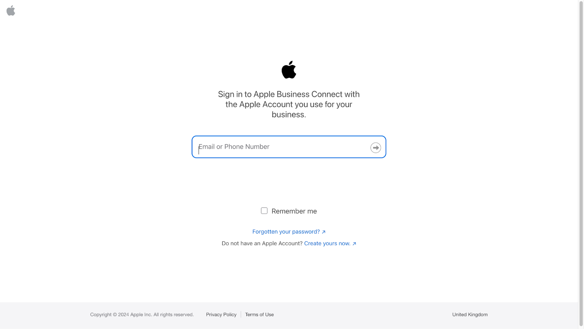
Task: Change region via United Kingdom link
Action: click(x=470, y=314)
